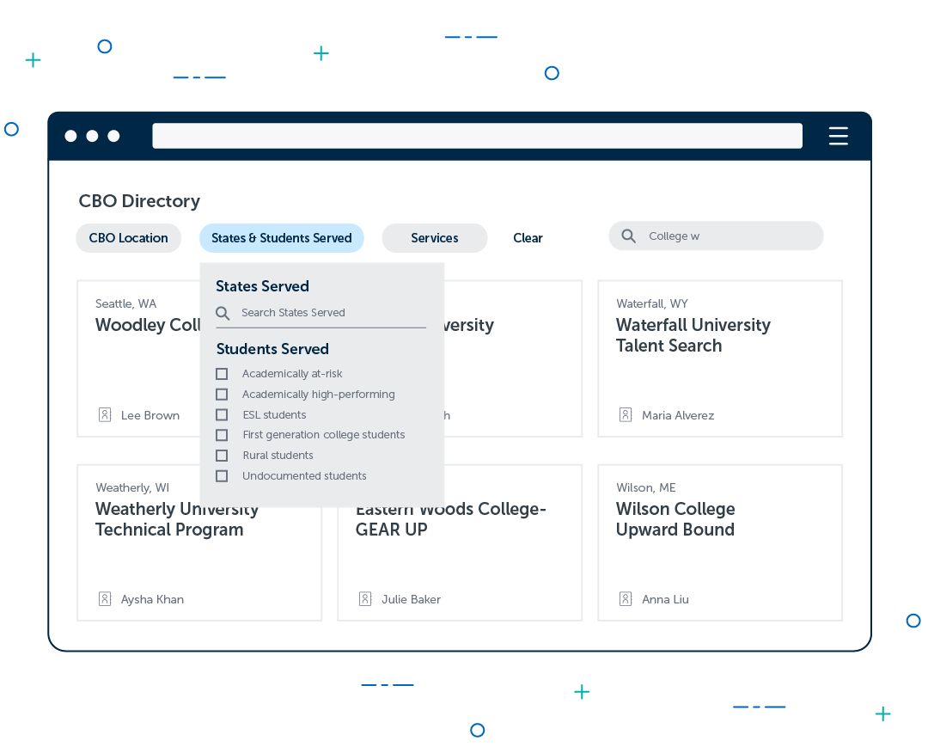Click contact icon beside Julie Baker

(365, 599)
